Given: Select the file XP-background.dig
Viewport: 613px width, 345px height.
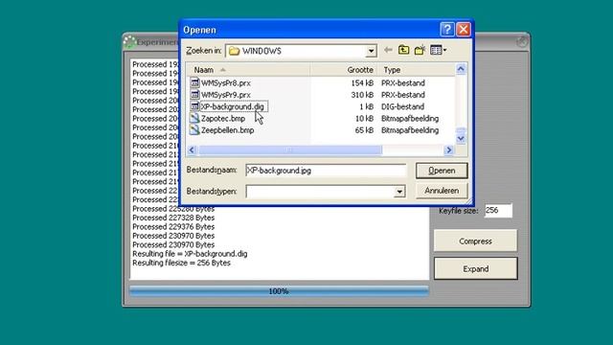Looking at the screenshot, I should (233, 106).
